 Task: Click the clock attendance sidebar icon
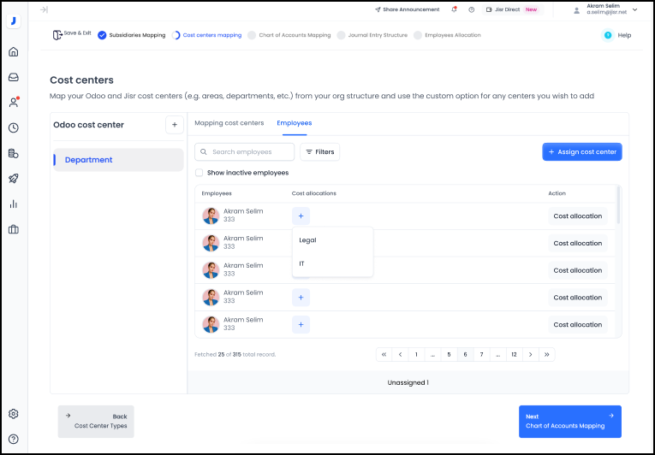(13, 128)
